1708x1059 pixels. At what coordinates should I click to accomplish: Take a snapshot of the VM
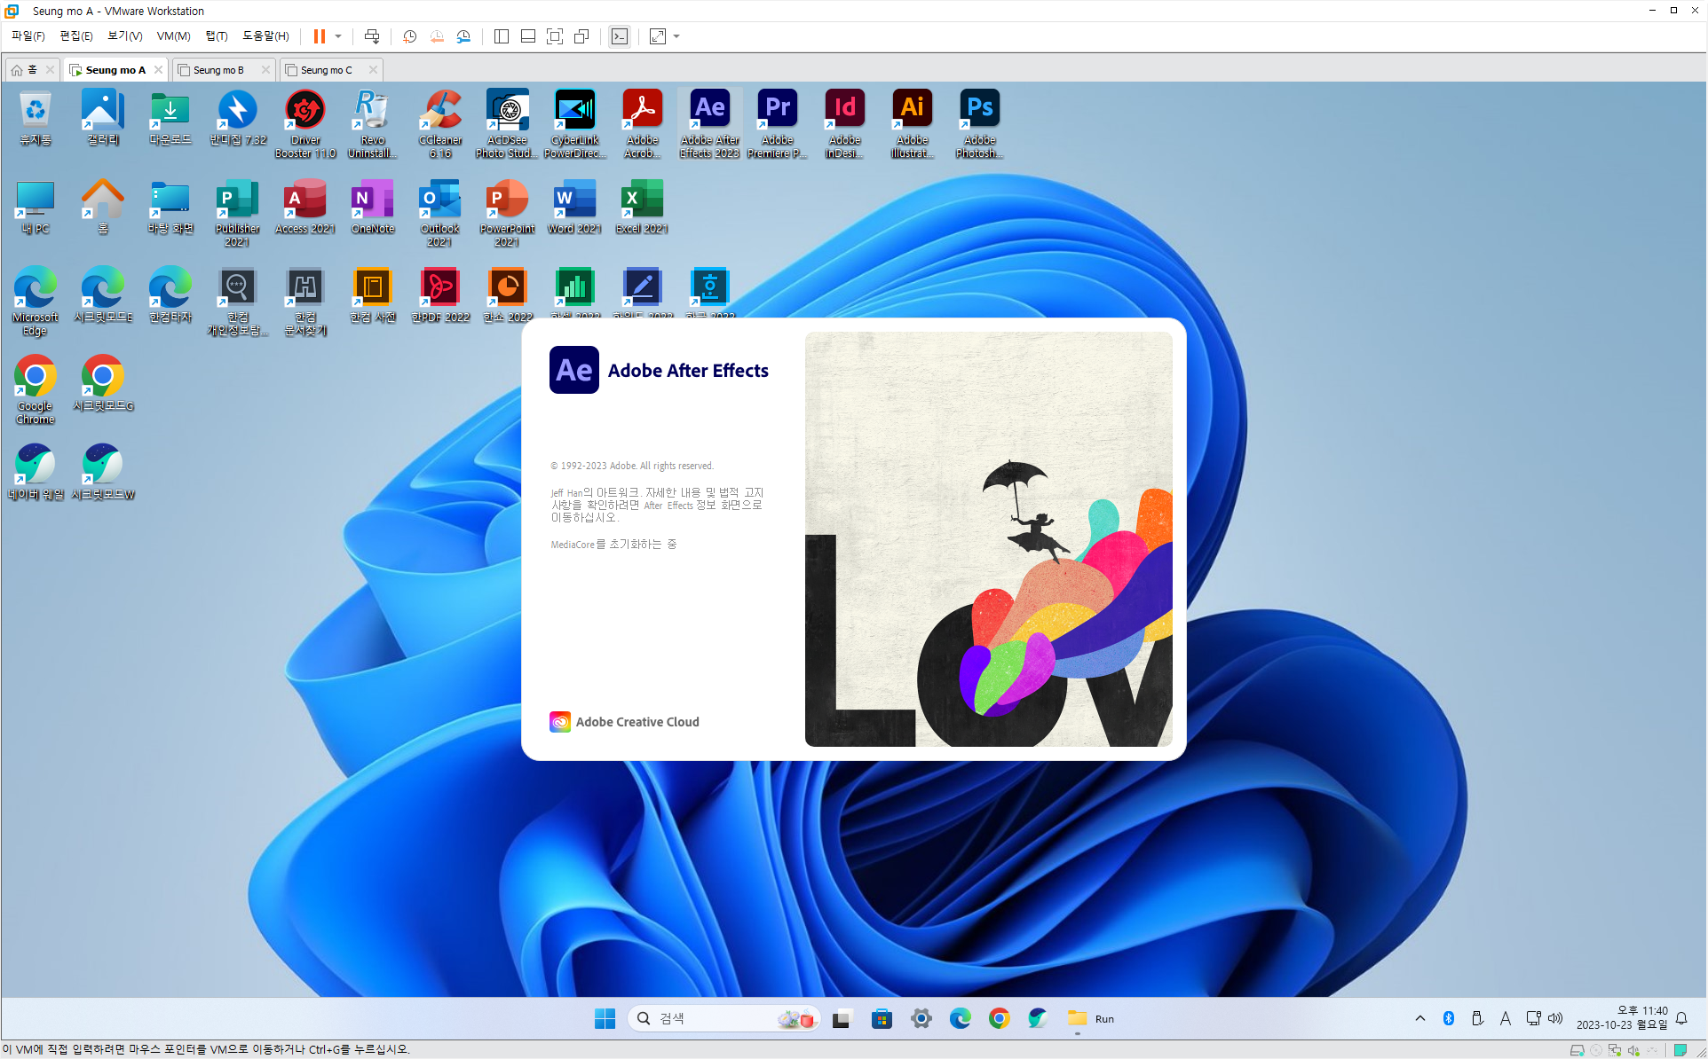click(x=409, y=36)
